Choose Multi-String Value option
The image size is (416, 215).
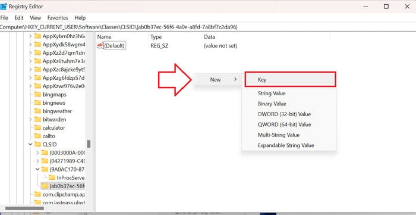tap(279, 135)
